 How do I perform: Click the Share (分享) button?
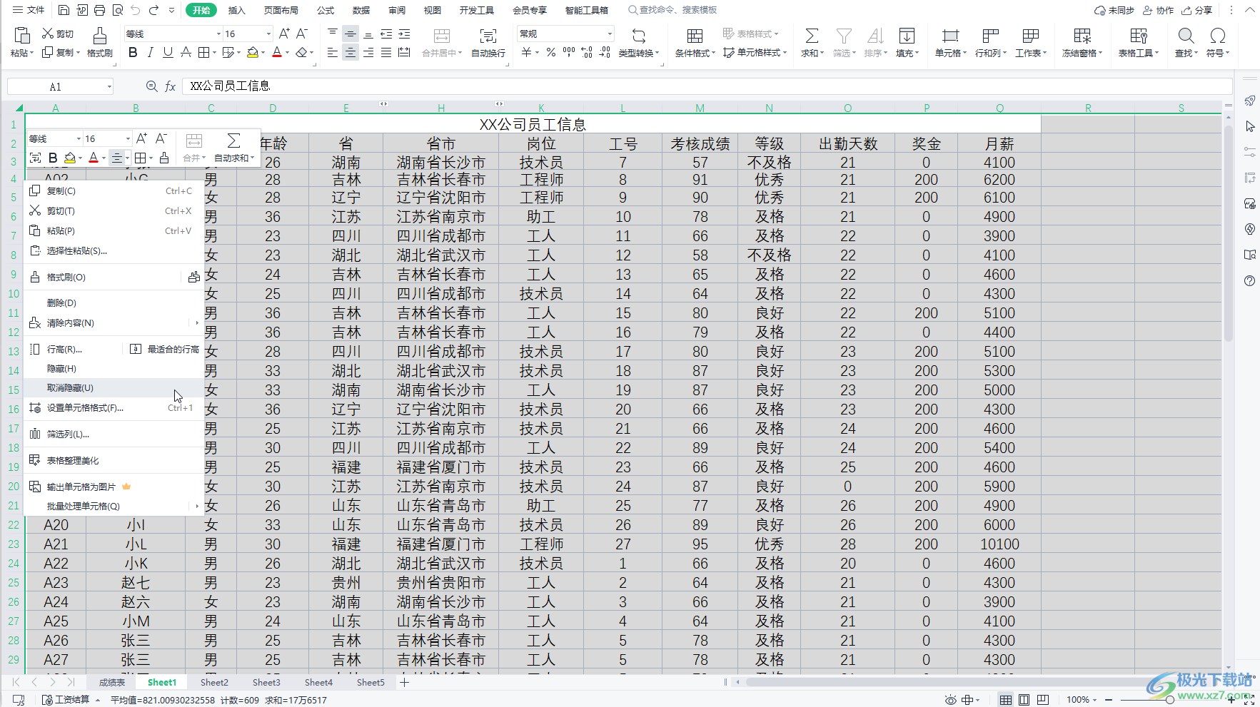(1197, 10)
